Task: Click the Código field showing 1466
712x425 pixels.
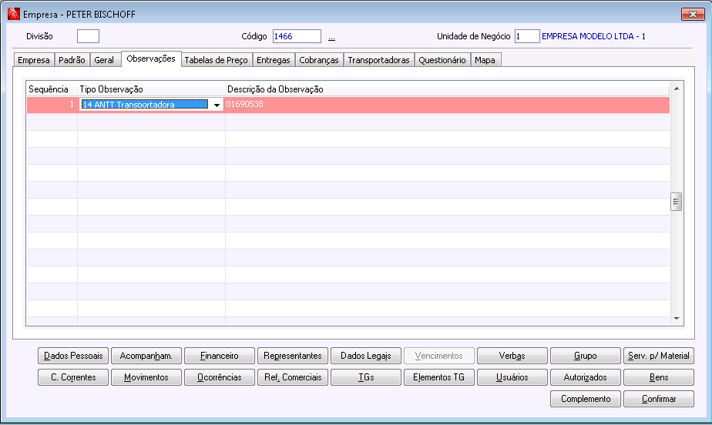Action: tap(297, 36)
